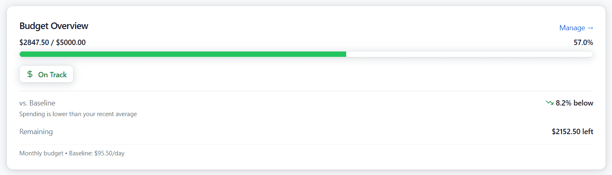Click the Monthly budget footer text
The width and height of the screenshot is (612, 175).
tap(41, 153)
